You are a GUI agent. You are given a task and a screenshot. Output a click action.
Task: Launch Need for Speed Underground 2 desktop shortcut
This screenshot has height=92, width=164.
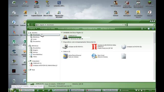[x=138, y=4]
